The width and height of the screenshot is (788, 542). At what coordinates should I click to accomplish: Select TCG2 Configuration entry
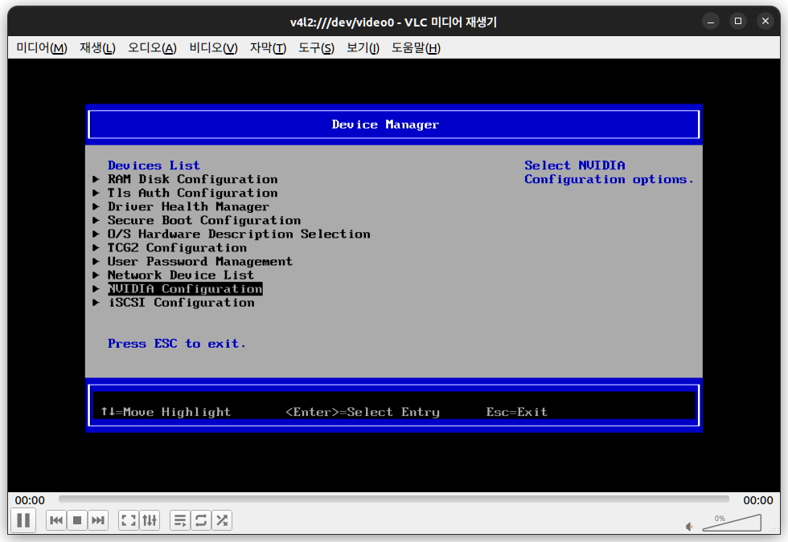pyautogui.click(x=177, y=247)
